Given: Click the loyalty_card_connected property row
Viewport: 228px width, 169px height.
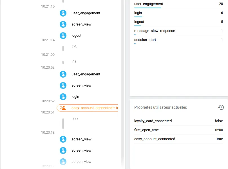Looking at the screenshot, I should click(178, 121).
